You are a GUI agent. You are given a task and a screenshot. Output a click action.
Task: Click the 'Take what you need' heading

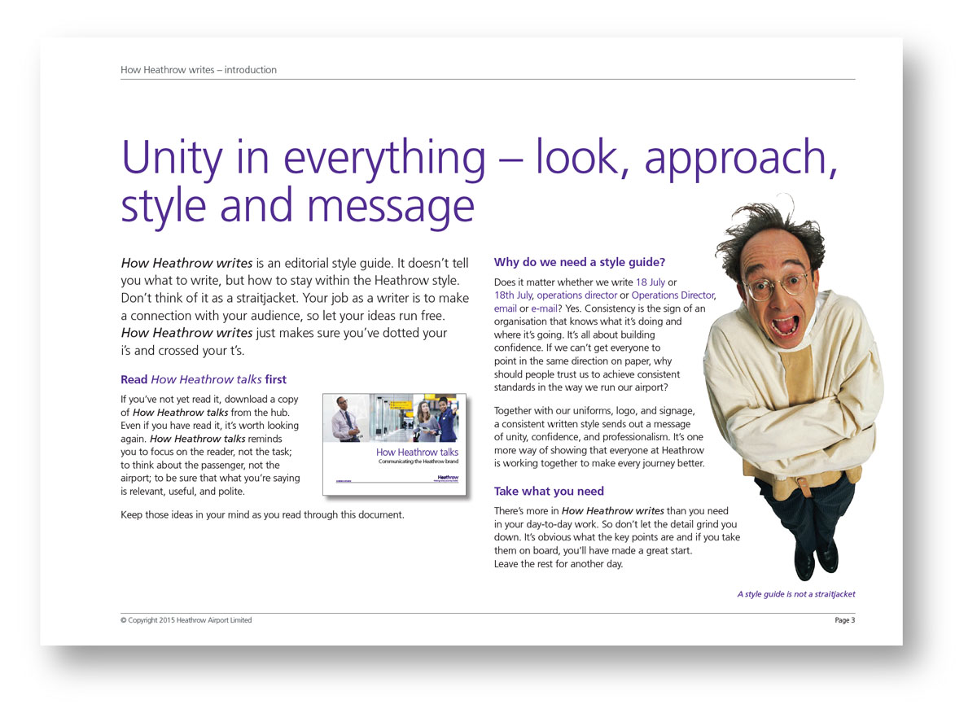click(549, 492)
